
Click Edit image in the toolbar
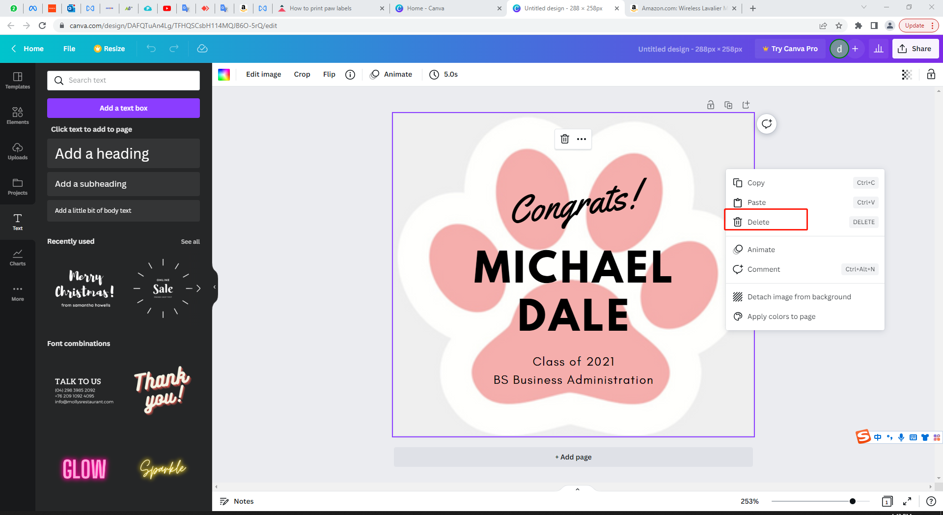point(264,75)
